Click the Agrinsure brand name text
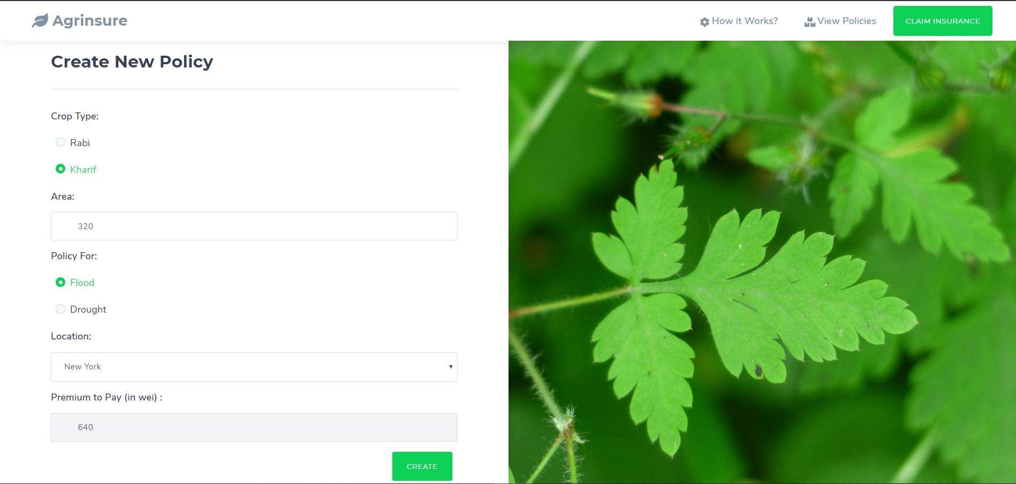This screenshot has height=484, width=1016. pyautogui.click(x=90, y=21)
